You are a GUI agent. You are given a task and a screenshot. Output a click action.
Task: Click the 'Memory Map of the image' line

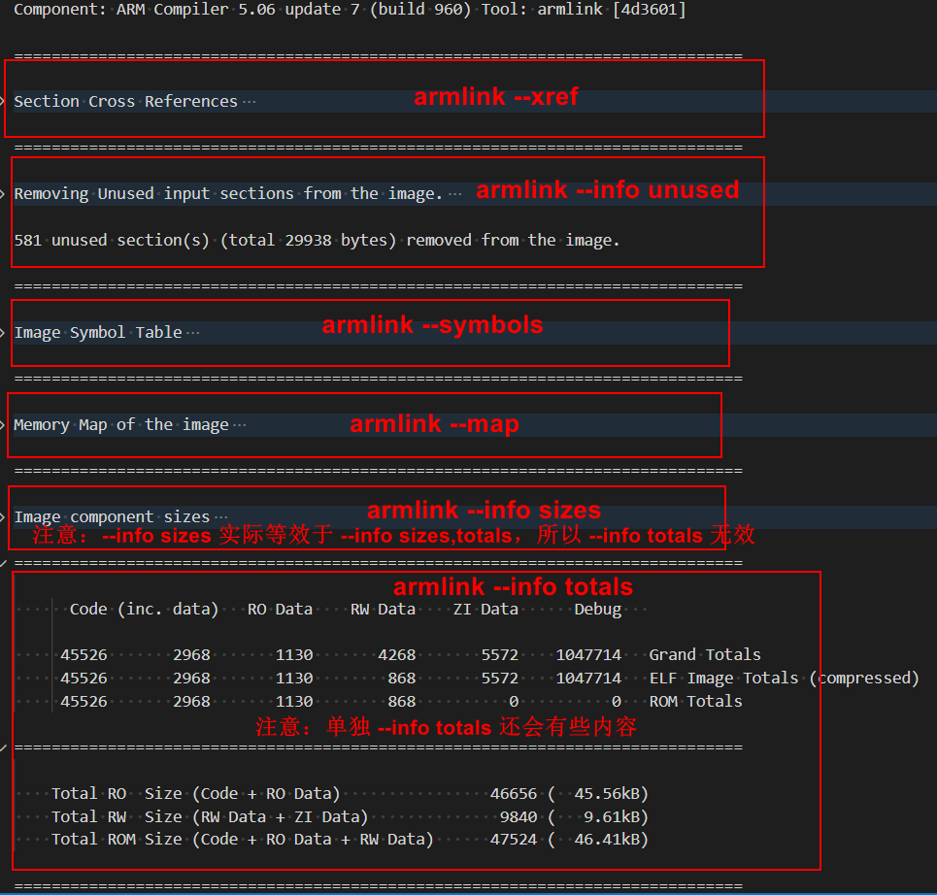[x=121, y=425]
